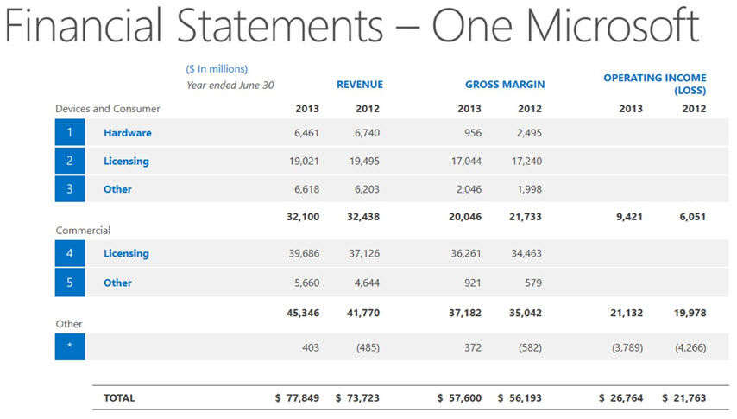The height and width of the screenshot is (419, 737).
Task: Open Other link in row 3
Action: (117, 189)
